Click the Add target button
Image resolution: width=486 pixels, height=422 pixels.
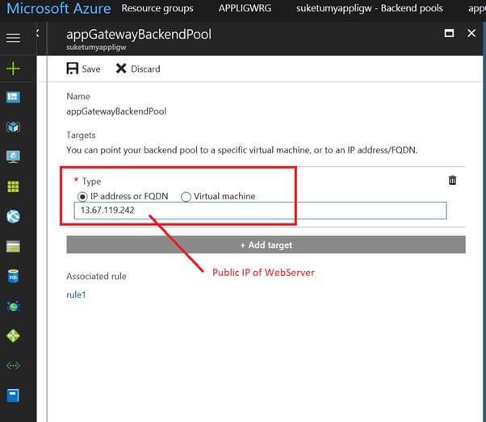(266, 244)
